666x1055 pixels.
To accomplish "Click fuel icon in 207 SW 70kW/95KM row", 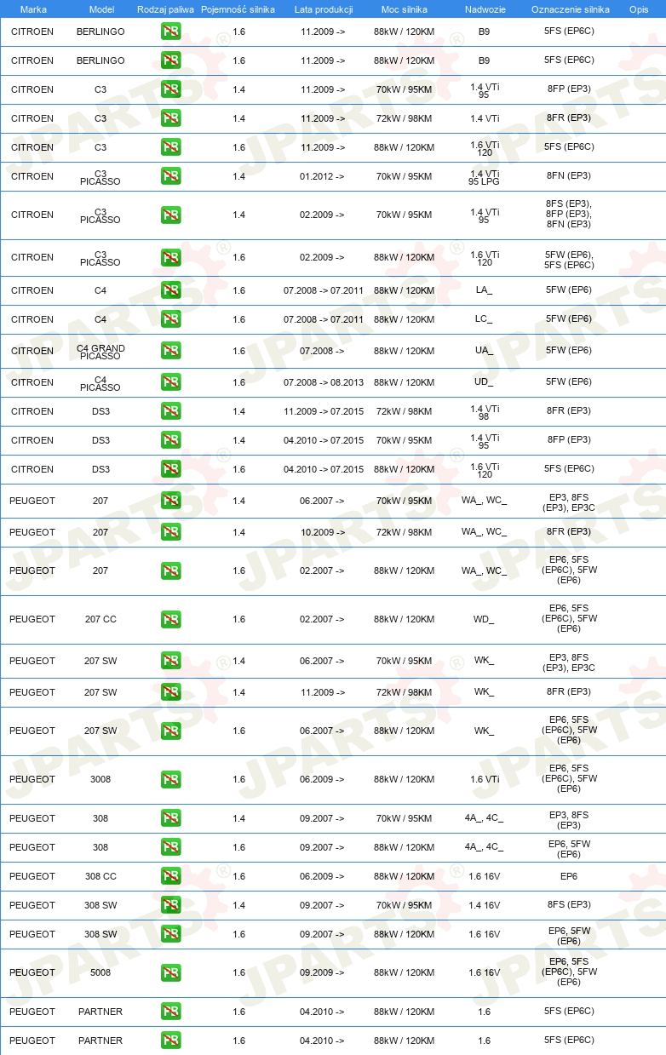I will click(x=170, y=661).
